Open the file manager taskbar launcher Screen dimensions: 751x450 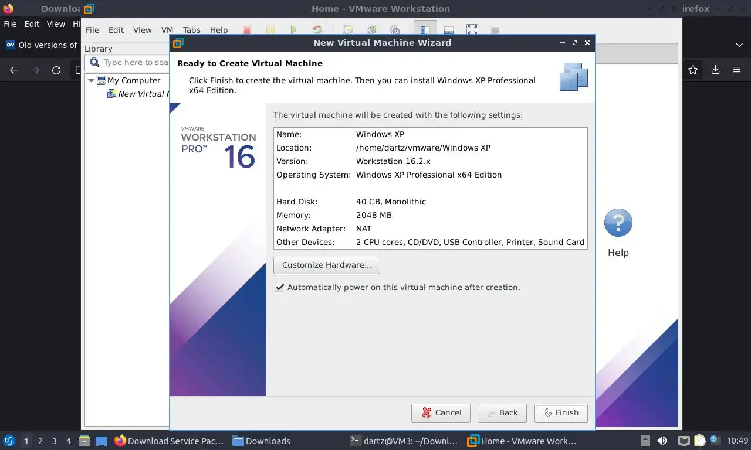coord(84,441)
